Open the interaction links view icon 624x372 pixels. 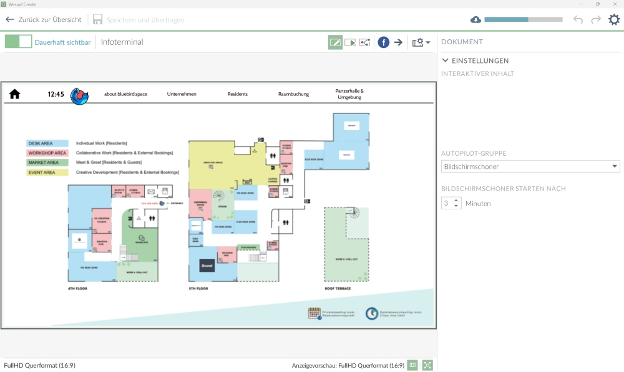pos(365,42)
